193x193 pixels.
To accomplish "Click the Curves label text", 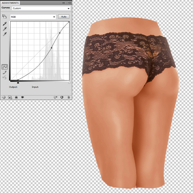I will [x=6, y=8].
